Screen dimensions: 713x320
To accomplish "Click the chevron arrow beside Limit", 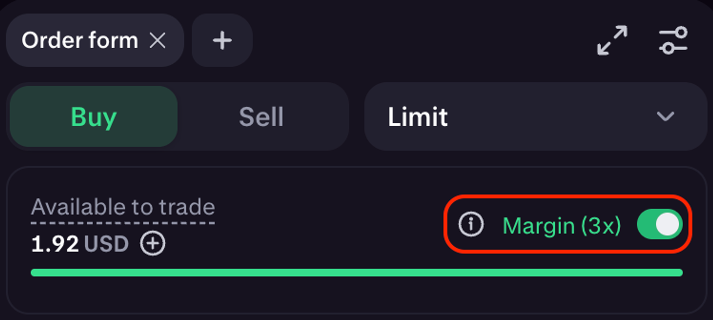I will click(665, 116).
